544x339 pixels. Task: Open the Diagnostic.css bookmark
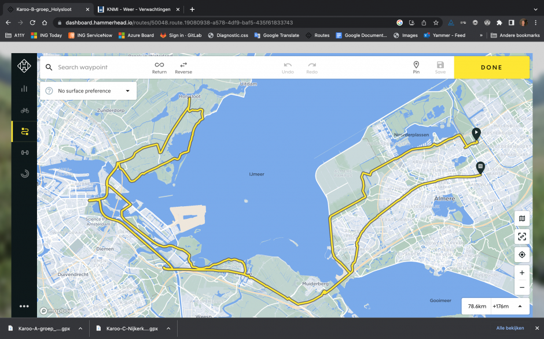pos(228,35)
